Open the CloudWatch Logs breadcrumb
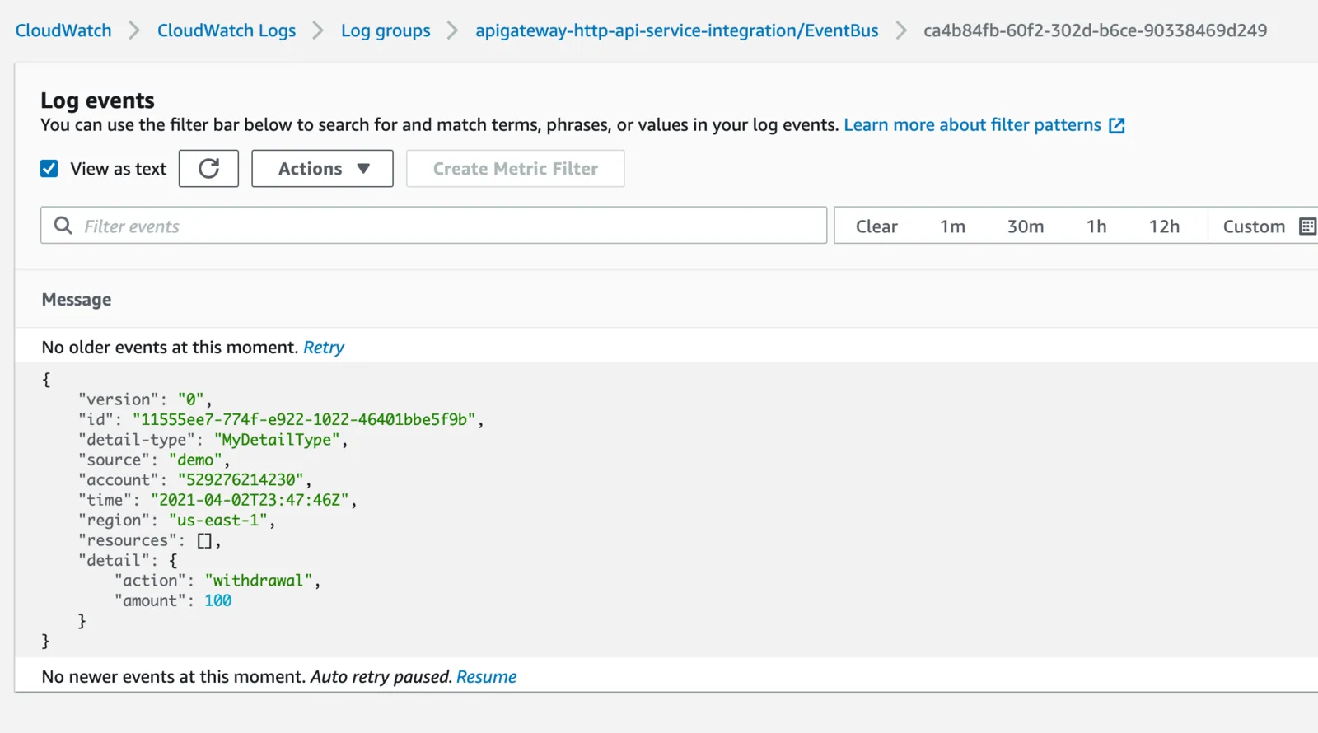 [227, 30]
